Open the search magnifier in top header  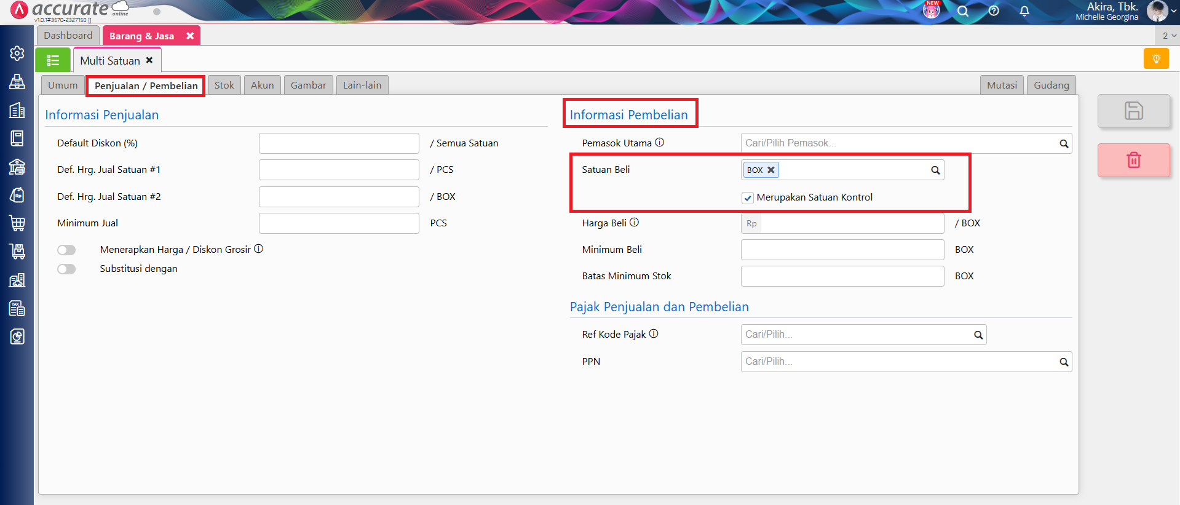tap(963, 11)
